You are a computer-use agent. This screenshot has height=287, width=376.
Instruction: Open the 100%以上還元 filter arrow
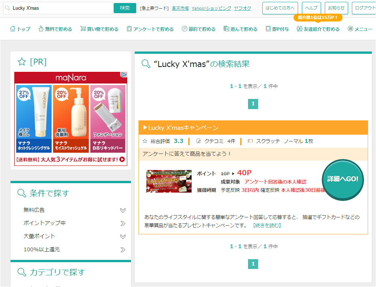click(123, 250)
